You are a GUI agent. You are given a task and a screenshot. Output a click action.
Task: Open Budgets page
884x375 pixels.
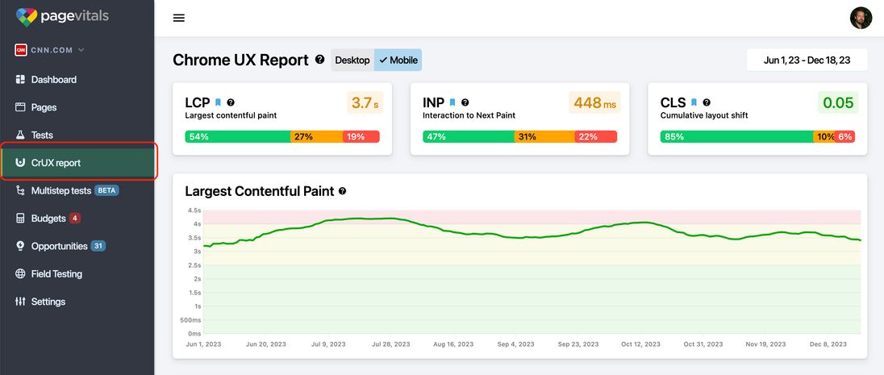tap(48, 219)
